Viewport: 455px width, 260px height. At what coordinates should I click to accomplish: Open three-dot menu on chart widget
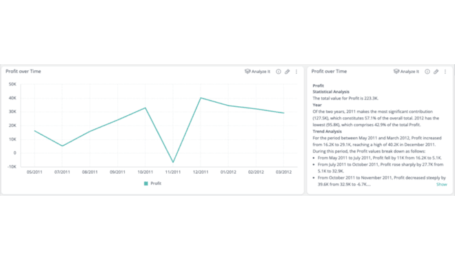tap(296, 72)
